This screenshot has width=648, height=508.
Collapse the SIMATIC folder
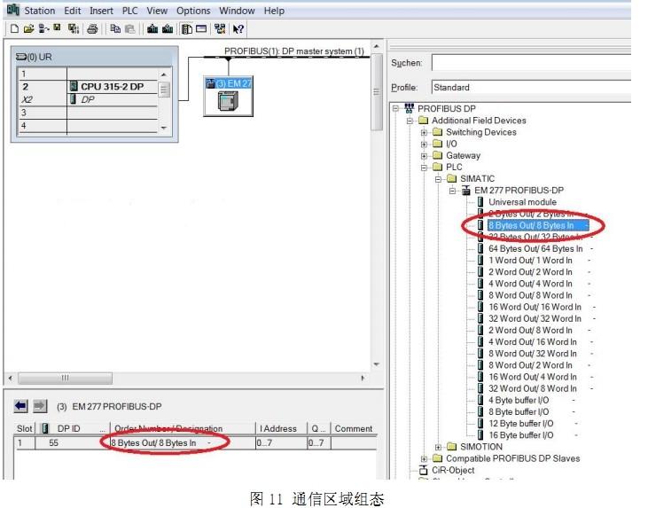click(438, 179)
